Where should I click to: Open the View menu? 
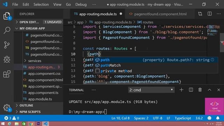point(57,5)
